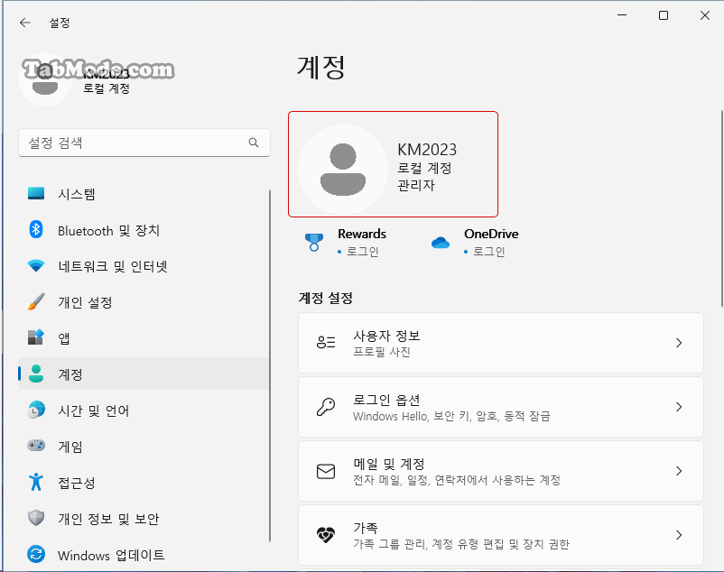Viewport: 724px width, 572px height.
Task: Open the 접근성 person icon
Action: click(x=36, y=482)
